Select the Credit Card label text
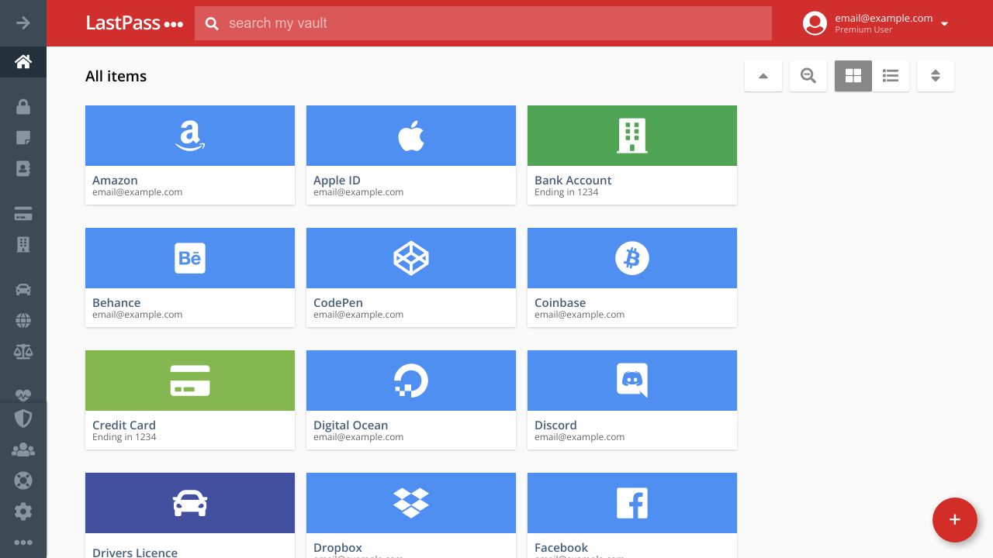This screenshot has width=993, height=558. click(124, 425)
